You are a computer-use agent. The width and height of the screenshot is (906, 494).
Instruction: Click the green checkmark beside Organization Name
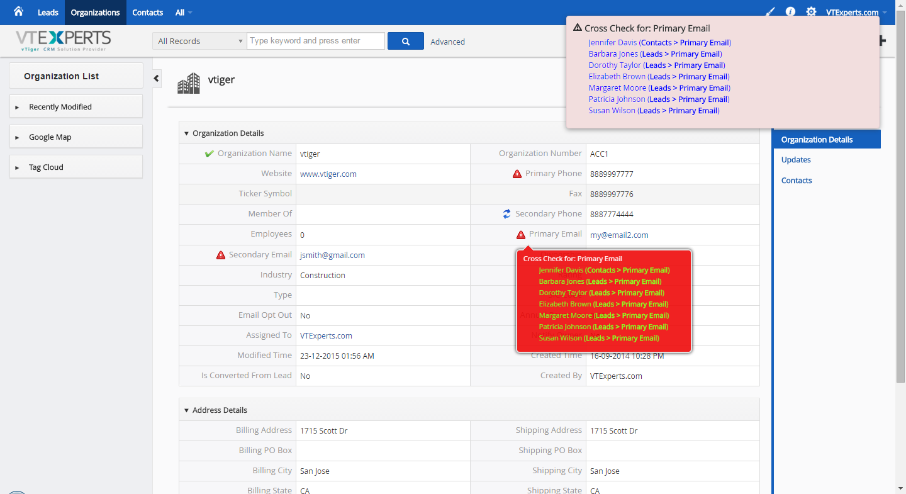click(210, 154)
